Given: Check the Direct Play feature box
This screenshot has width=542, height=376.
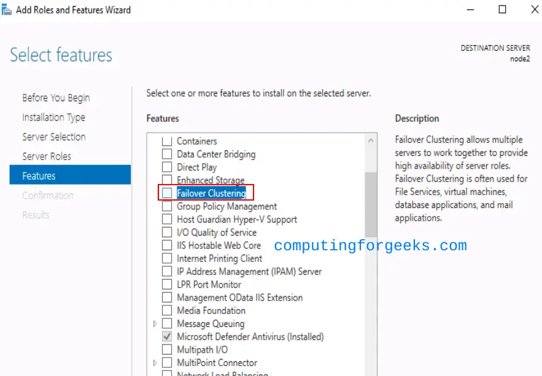Looking at the screenshot, I should [x=167, y=167].
